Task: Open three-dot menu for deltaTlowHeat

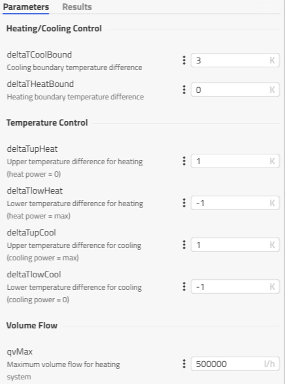Action: click(x=184, y=203)
